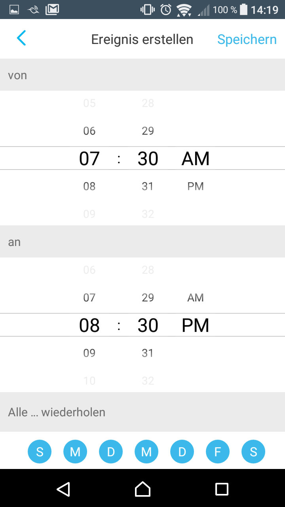Viewport: 285px width, 507px height.
Task: Toggle the last S (Saturday) day circle
Action: coord(253,452)
